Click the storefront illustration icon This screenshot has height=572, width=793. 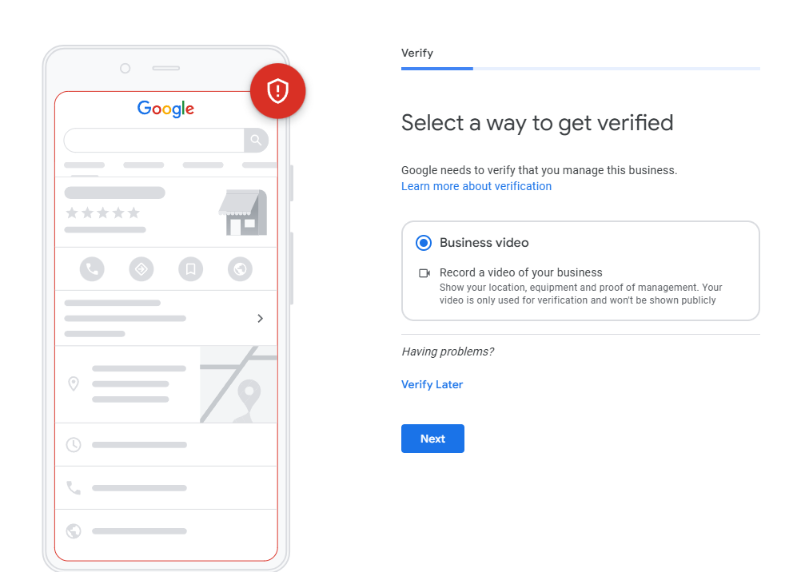coord(243,213)
